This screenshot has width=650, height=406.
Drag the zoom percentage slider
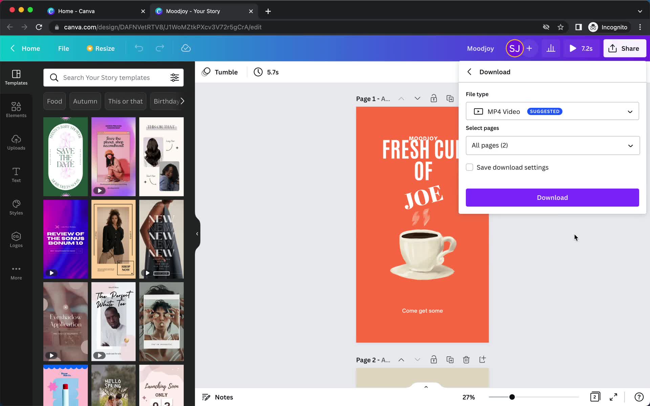[x=512, y=397]
